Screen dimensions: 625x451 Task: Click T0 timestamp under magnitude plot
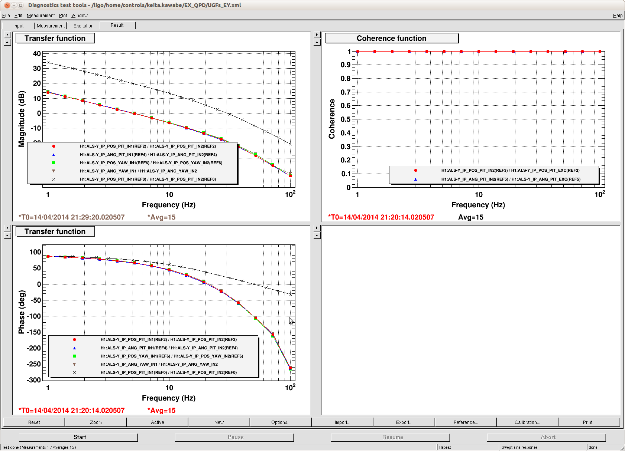coord(72,217)
